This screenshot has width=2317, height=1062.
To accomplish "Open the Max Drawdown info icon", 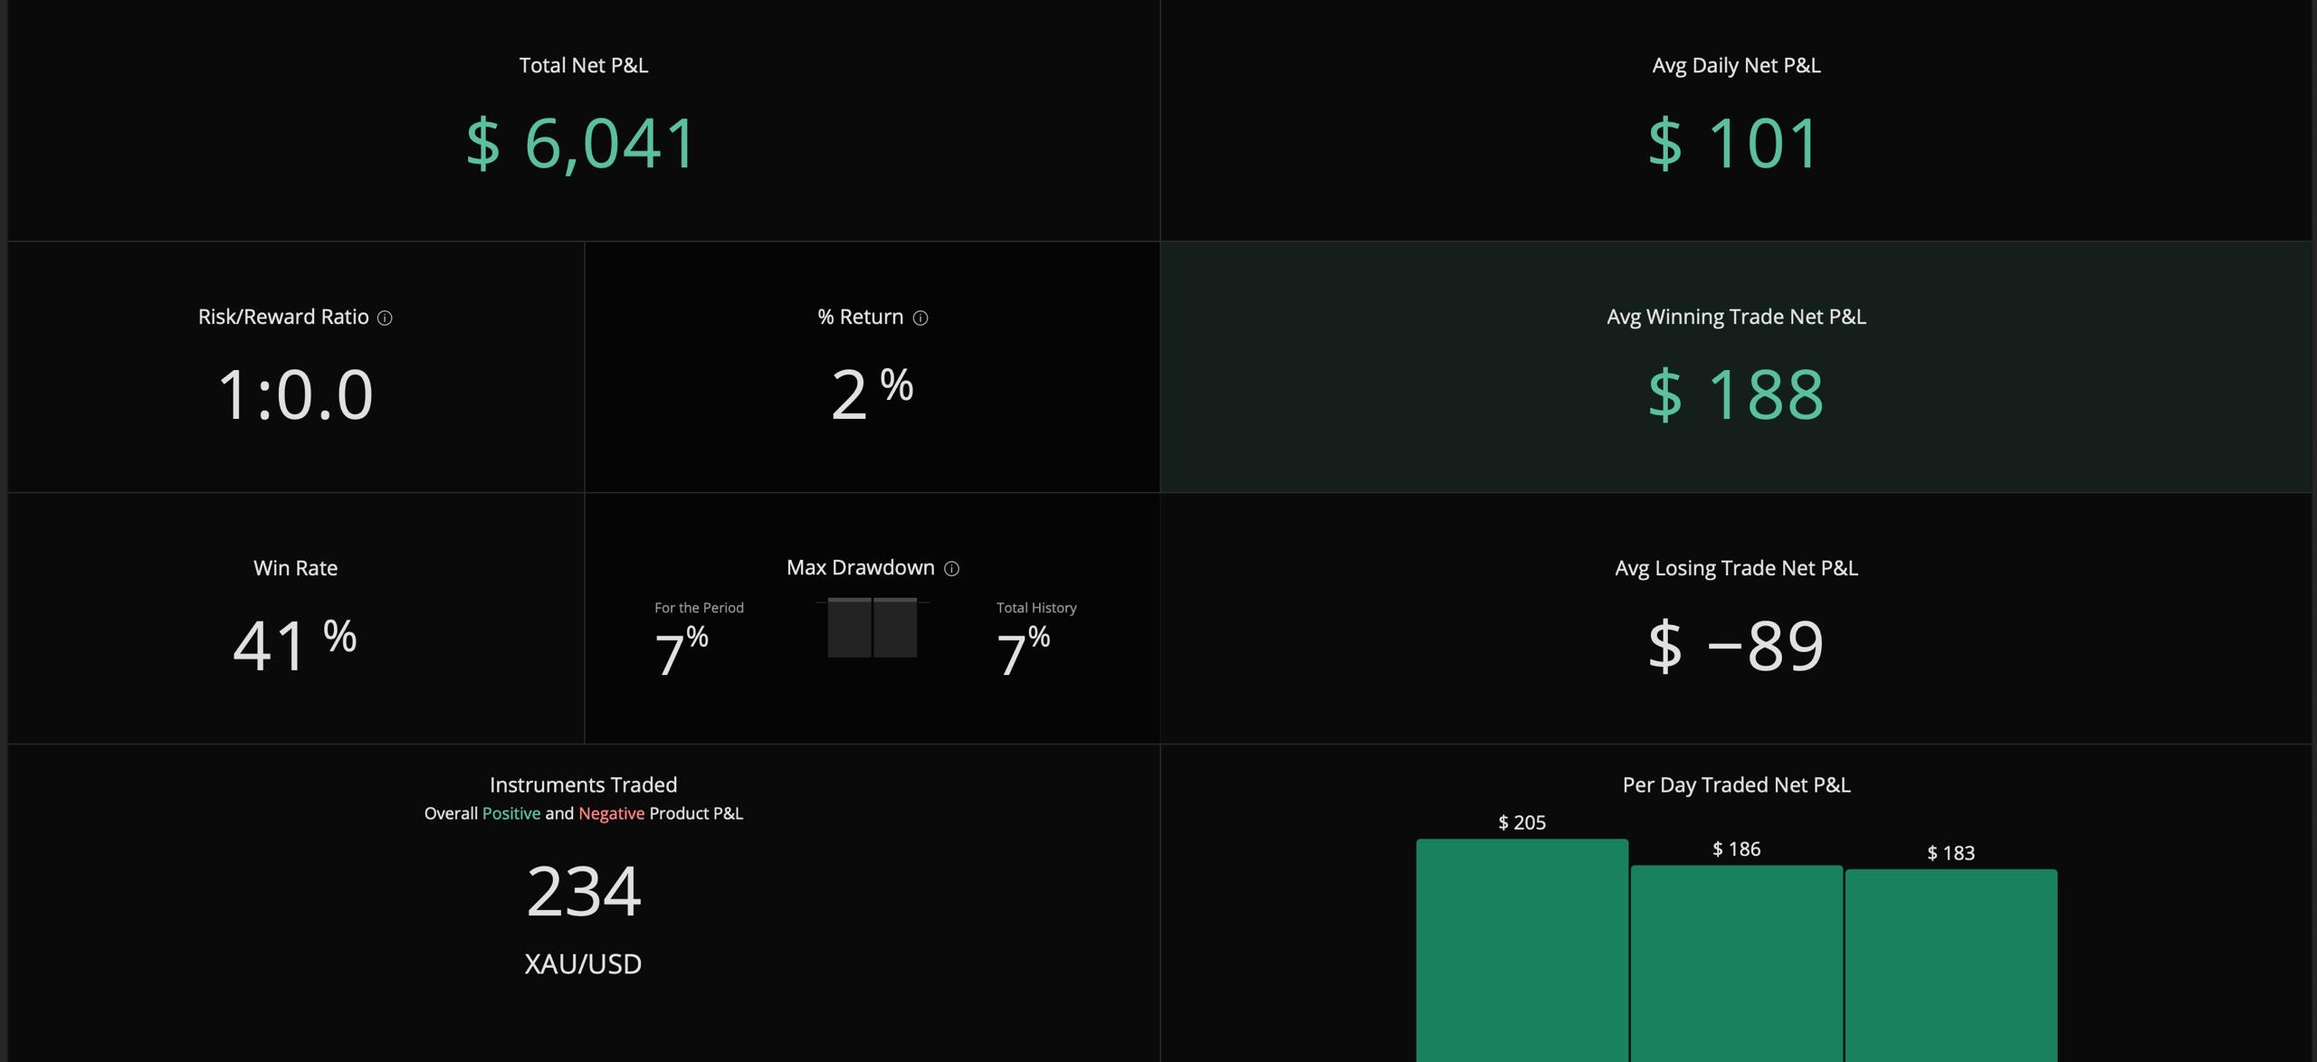I will [951, 568].
